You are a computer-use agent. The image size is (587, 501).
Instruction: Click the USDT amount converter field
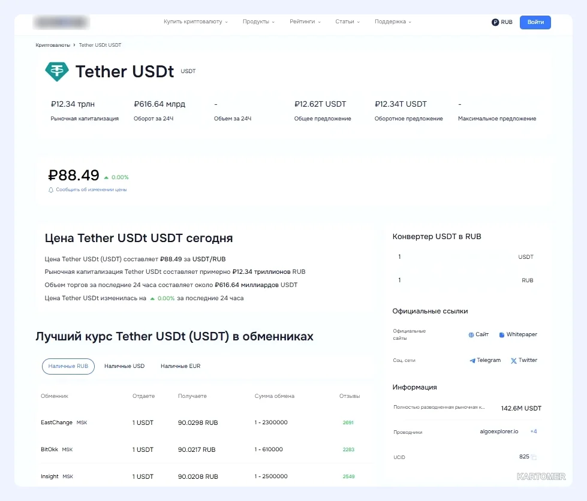466,257
